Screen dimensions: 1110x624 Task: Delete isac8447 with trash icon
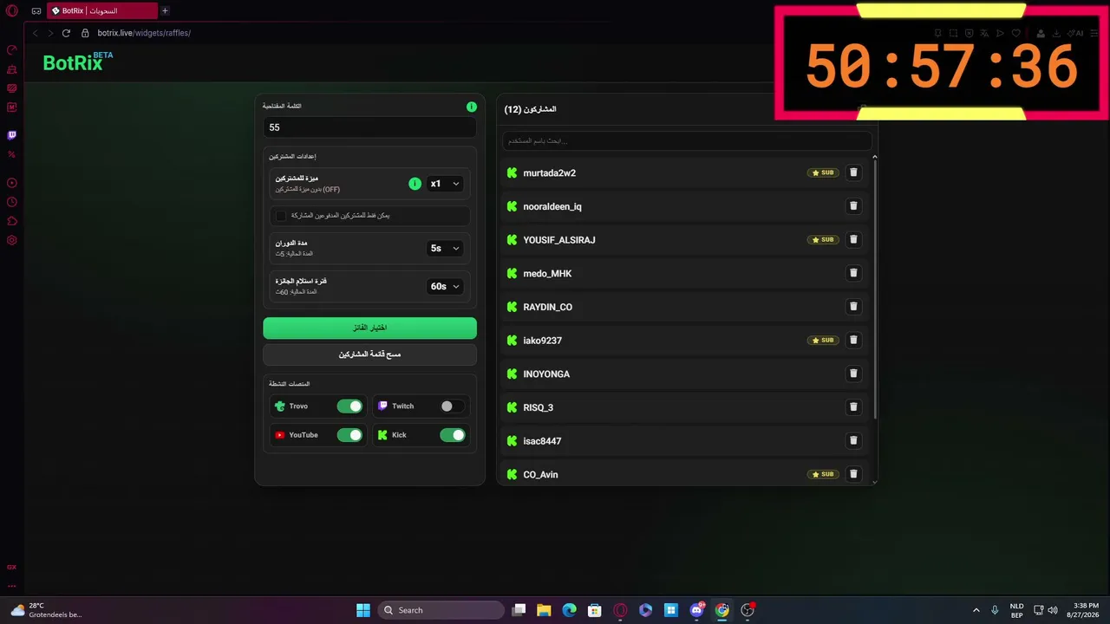click(853, 440)
